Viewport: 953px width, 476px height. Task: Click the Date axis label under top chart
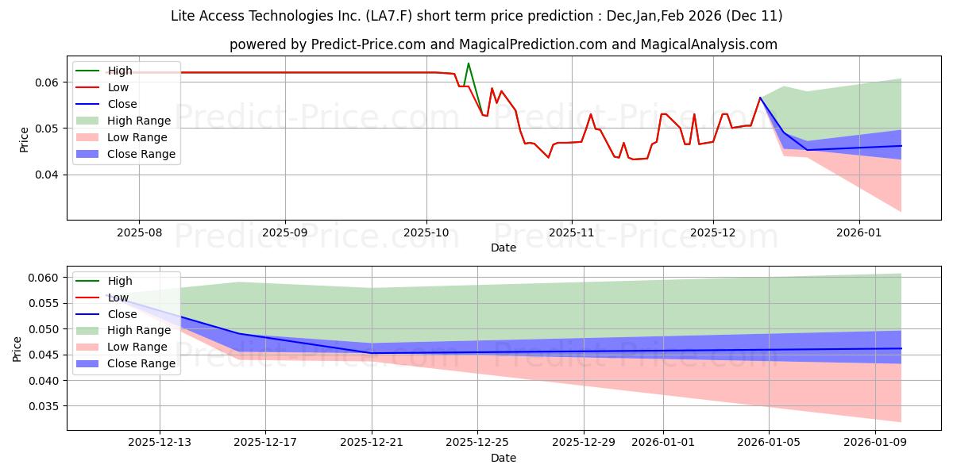(503, 248)
